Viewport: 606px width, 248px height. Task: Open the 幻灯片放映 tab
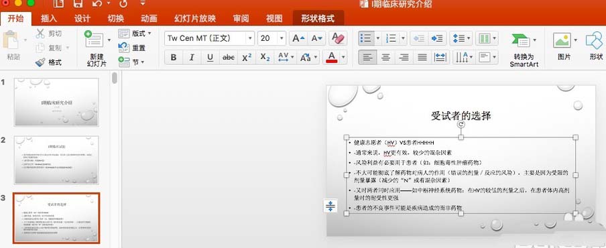[195, 19]
